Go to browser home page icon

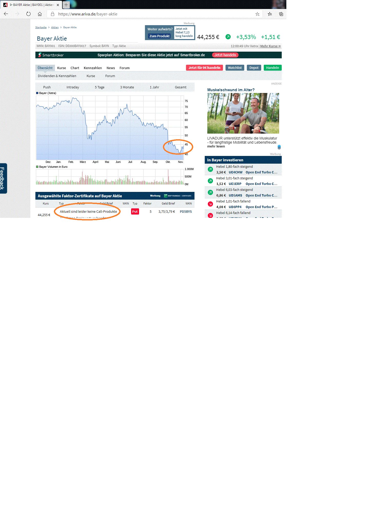point(40,14)
